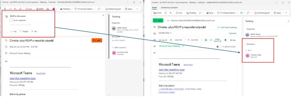Open calendar-clock dropdown next to RSVP
This screenshot has height=98, width=291.
(48, 9)
